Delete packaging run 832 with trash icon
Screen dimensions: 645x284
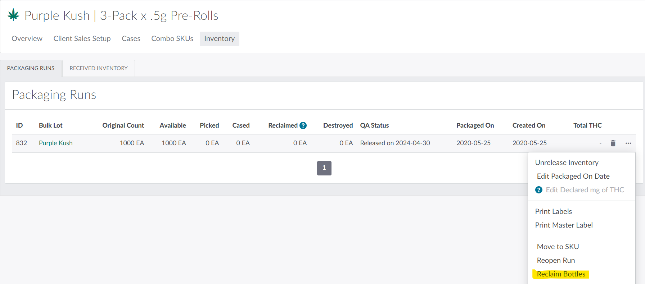[x=613, y=143]
